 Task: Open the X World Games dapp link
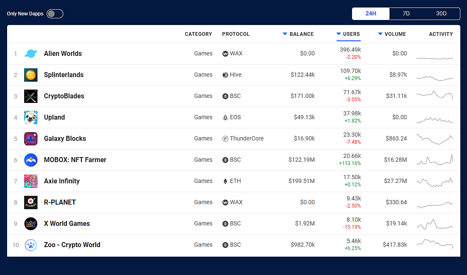click(x=67, y=224)
